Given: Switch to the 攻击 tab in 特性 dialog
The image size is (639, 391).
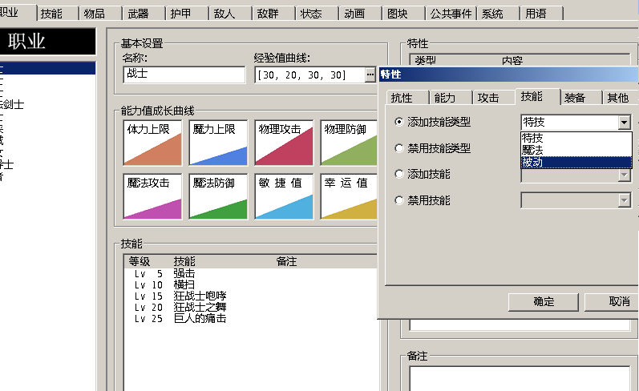Looking at the screenshot, I should pos(494,98).
